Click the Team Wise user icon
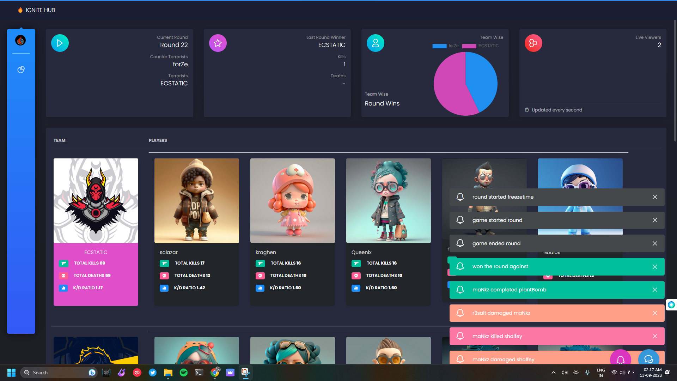 click(376, 43)
